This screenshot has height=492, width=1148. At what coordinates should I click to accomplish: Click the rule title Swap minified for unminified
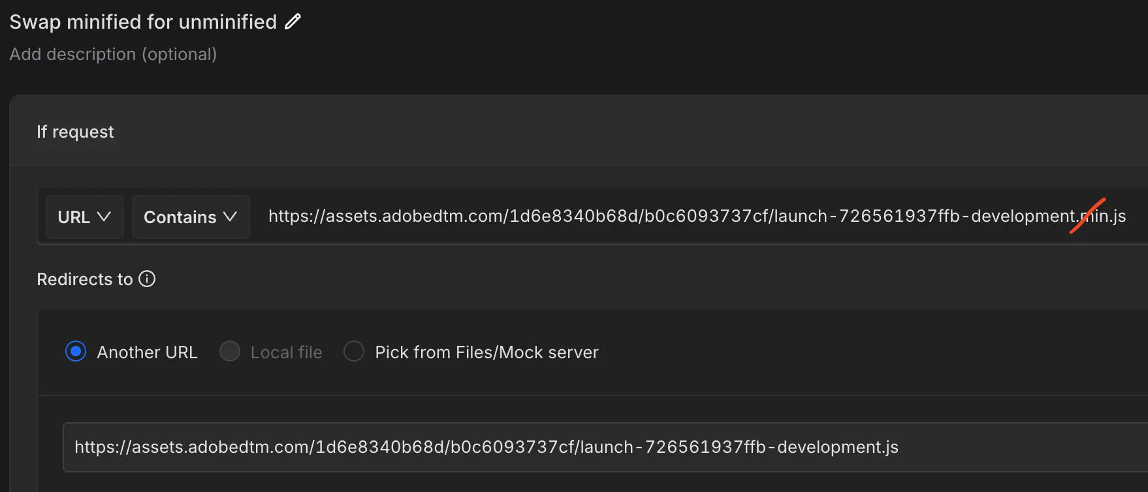[143, 22]
